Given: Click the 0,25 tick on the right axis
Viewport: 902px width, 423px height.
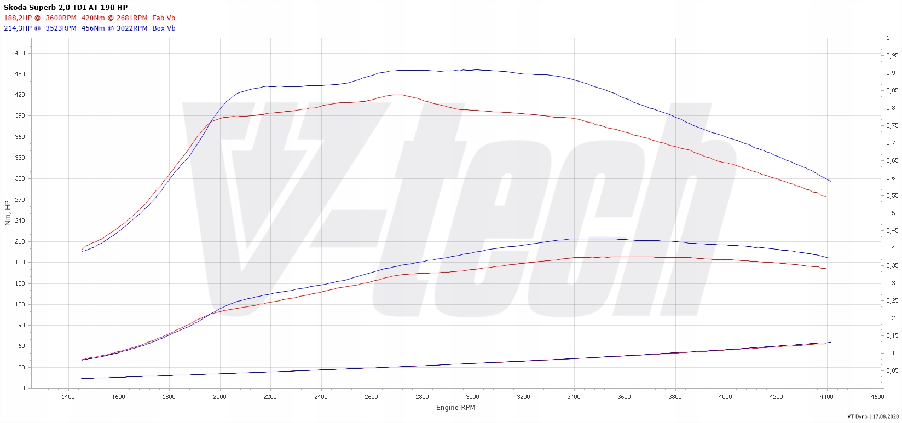Looking at the screenshot, I should coord(892,300).
